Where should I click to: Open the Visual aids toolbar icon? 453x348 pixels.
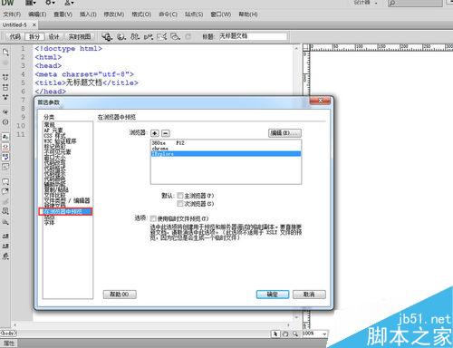175,37
